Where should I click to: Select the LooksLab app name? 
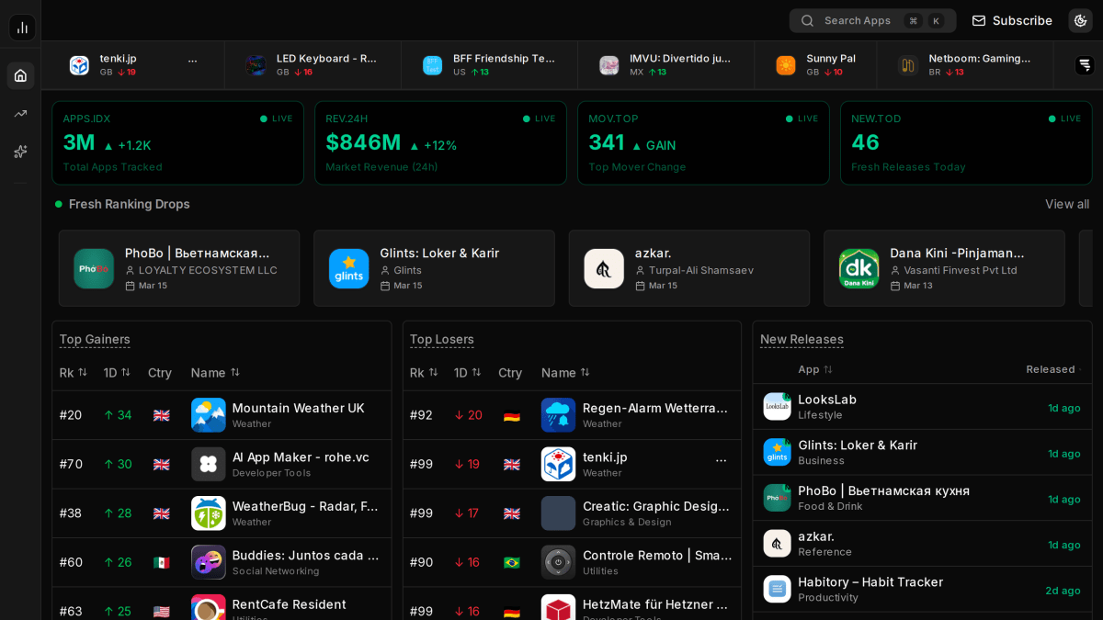pos(827,400)
